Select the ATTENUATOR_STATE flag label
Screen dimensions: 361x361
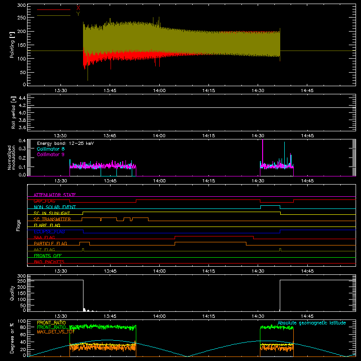pos(55,195)
